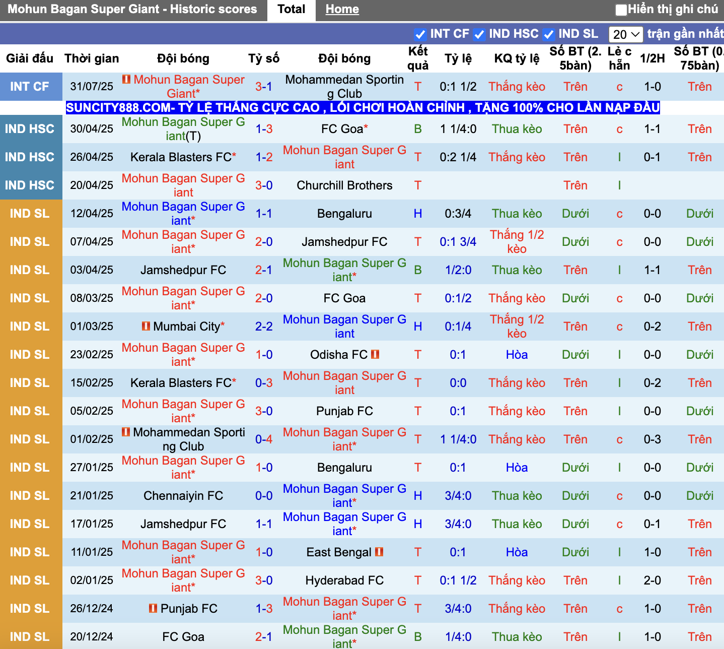Click score 0-0 in Chennaiyin FC row

tap(264, 496)
